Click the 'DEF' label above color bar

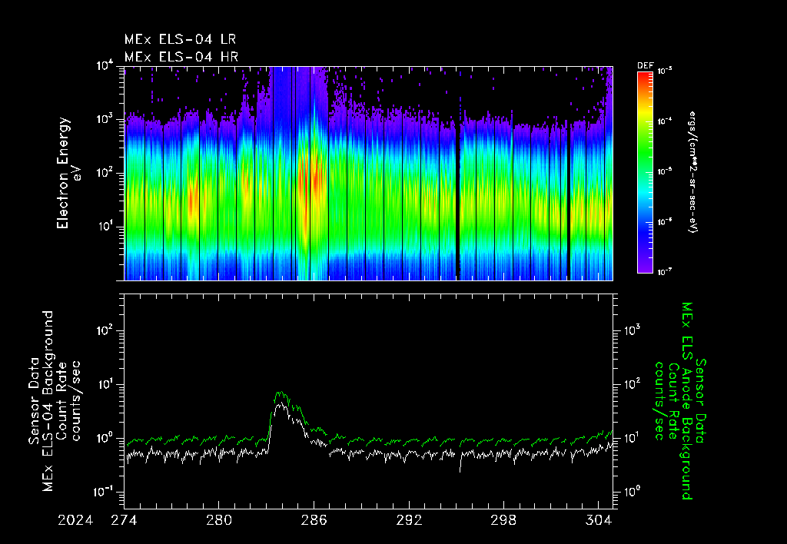[x=645, y=66]
